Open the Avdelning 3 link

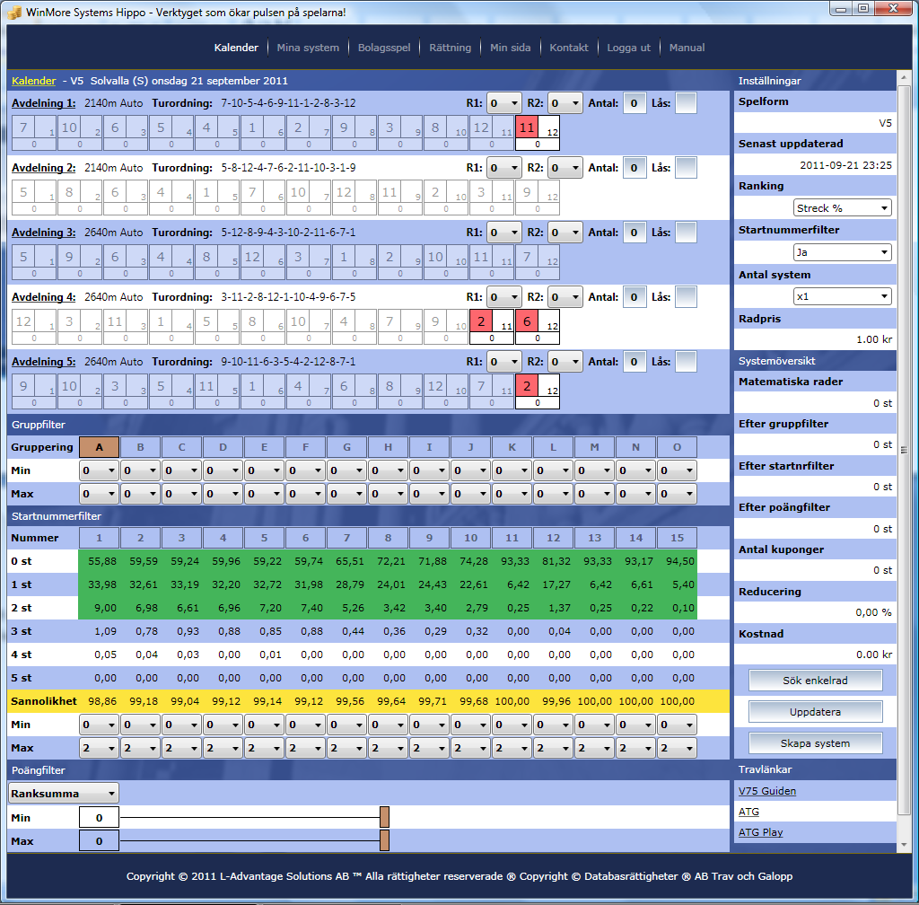pyautogui.click(x=43, y=233)
